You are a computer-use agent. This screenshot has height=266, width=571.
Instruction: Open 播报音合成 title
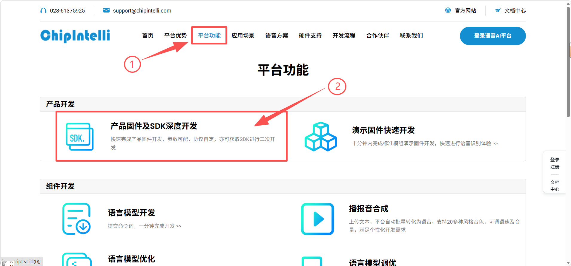(369, 209)
